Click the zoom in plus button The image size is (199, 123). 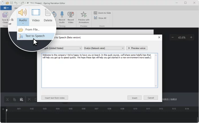191,37
